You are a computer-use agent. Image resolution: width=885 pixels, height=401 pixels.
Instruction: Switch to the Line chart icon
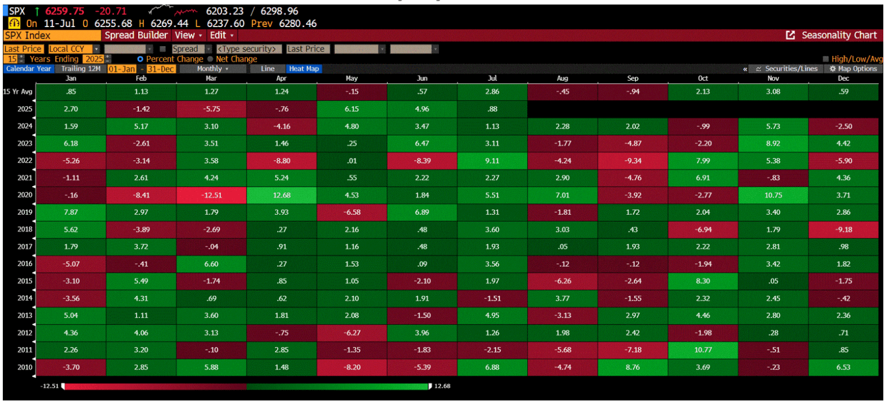click(267, 68)
